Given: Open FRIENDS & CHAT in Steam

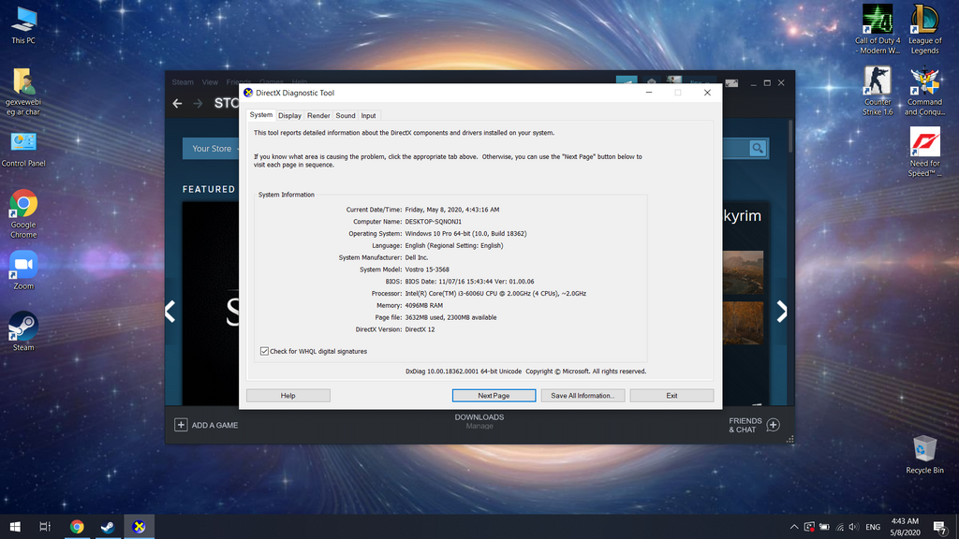Looking at the screenshot, I should coord(754,425).
